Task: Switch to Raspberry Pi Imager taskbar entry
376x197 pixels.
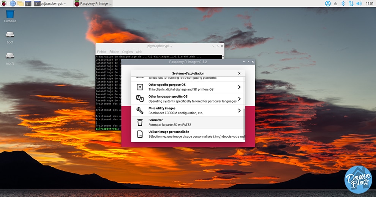Action: [x=93, y=3]
